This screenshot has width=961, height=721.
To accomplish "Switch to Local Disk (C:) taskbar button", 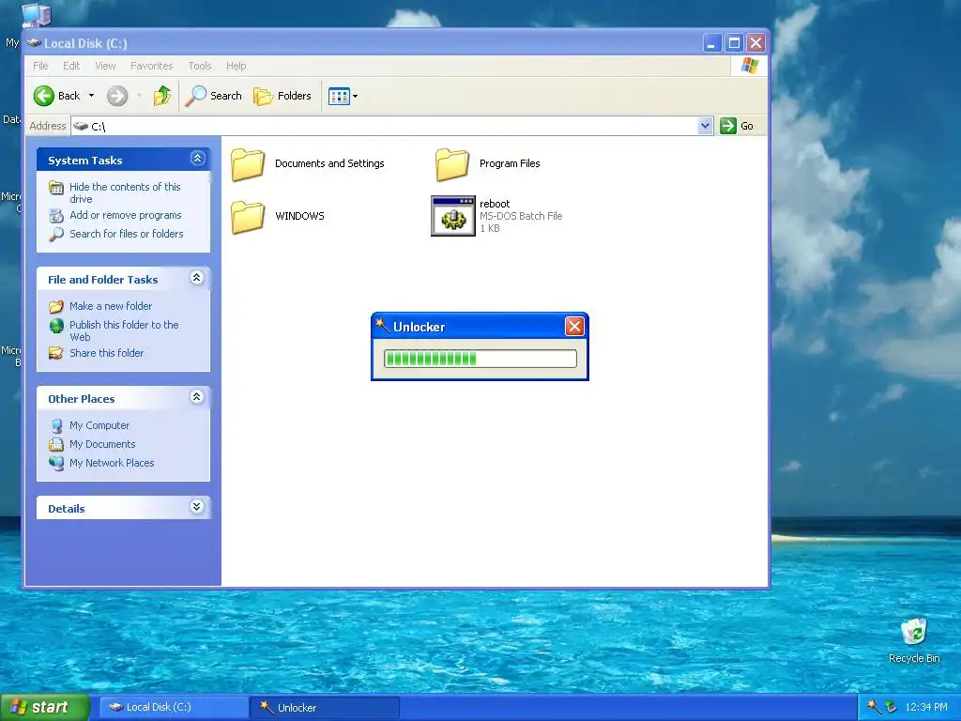I will pos(174,707).
